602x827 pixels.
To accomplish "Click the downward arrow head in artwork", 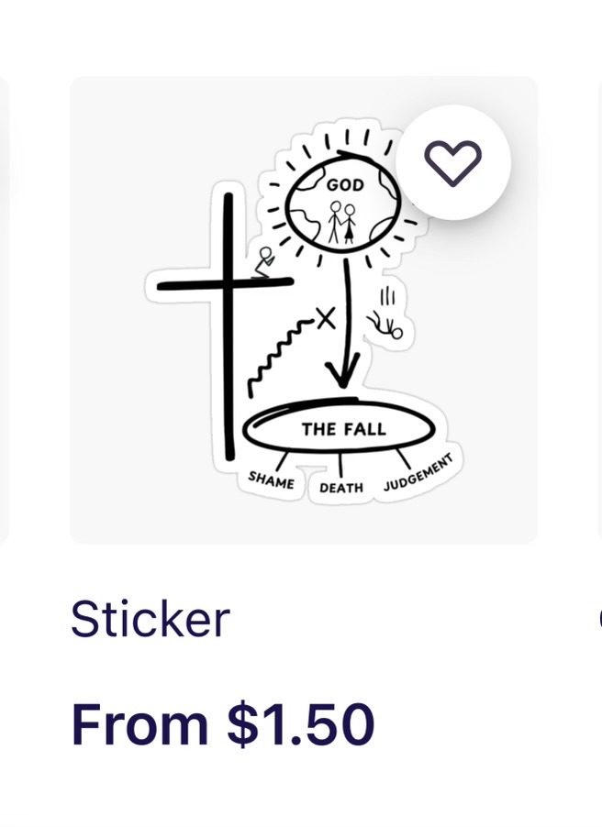I will 342,370.
